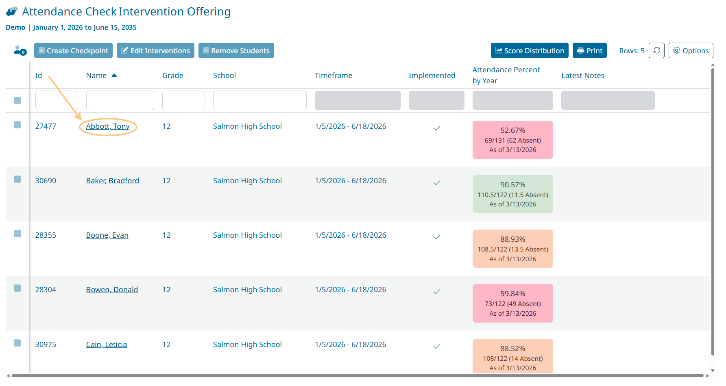Click Remove Students button
The width and height of the screenshot is (726, 386).
(236, 50)
